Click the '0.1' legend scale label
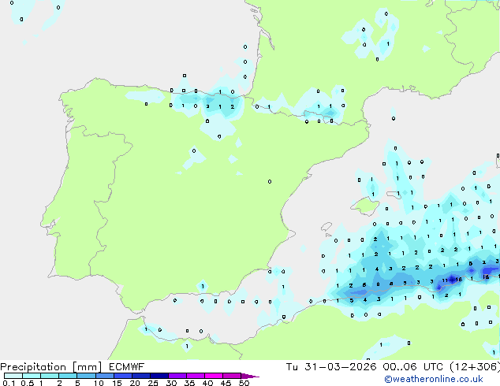Image resolution: width=500 pixels, height=386 pixels. coord(9,383)
